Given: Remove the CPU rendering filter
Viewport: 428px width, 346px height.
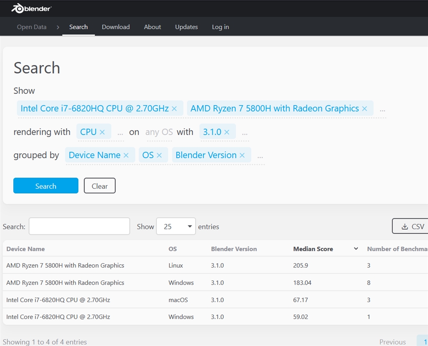Looking at the screenshot, I should (x=102, y=132).
